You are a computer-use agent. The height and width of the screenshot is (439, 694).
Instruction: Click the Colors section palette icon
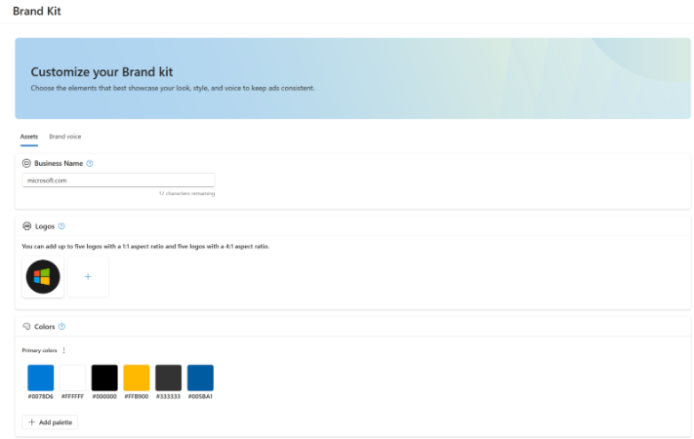pyautogui.click(x=26, y=327)
